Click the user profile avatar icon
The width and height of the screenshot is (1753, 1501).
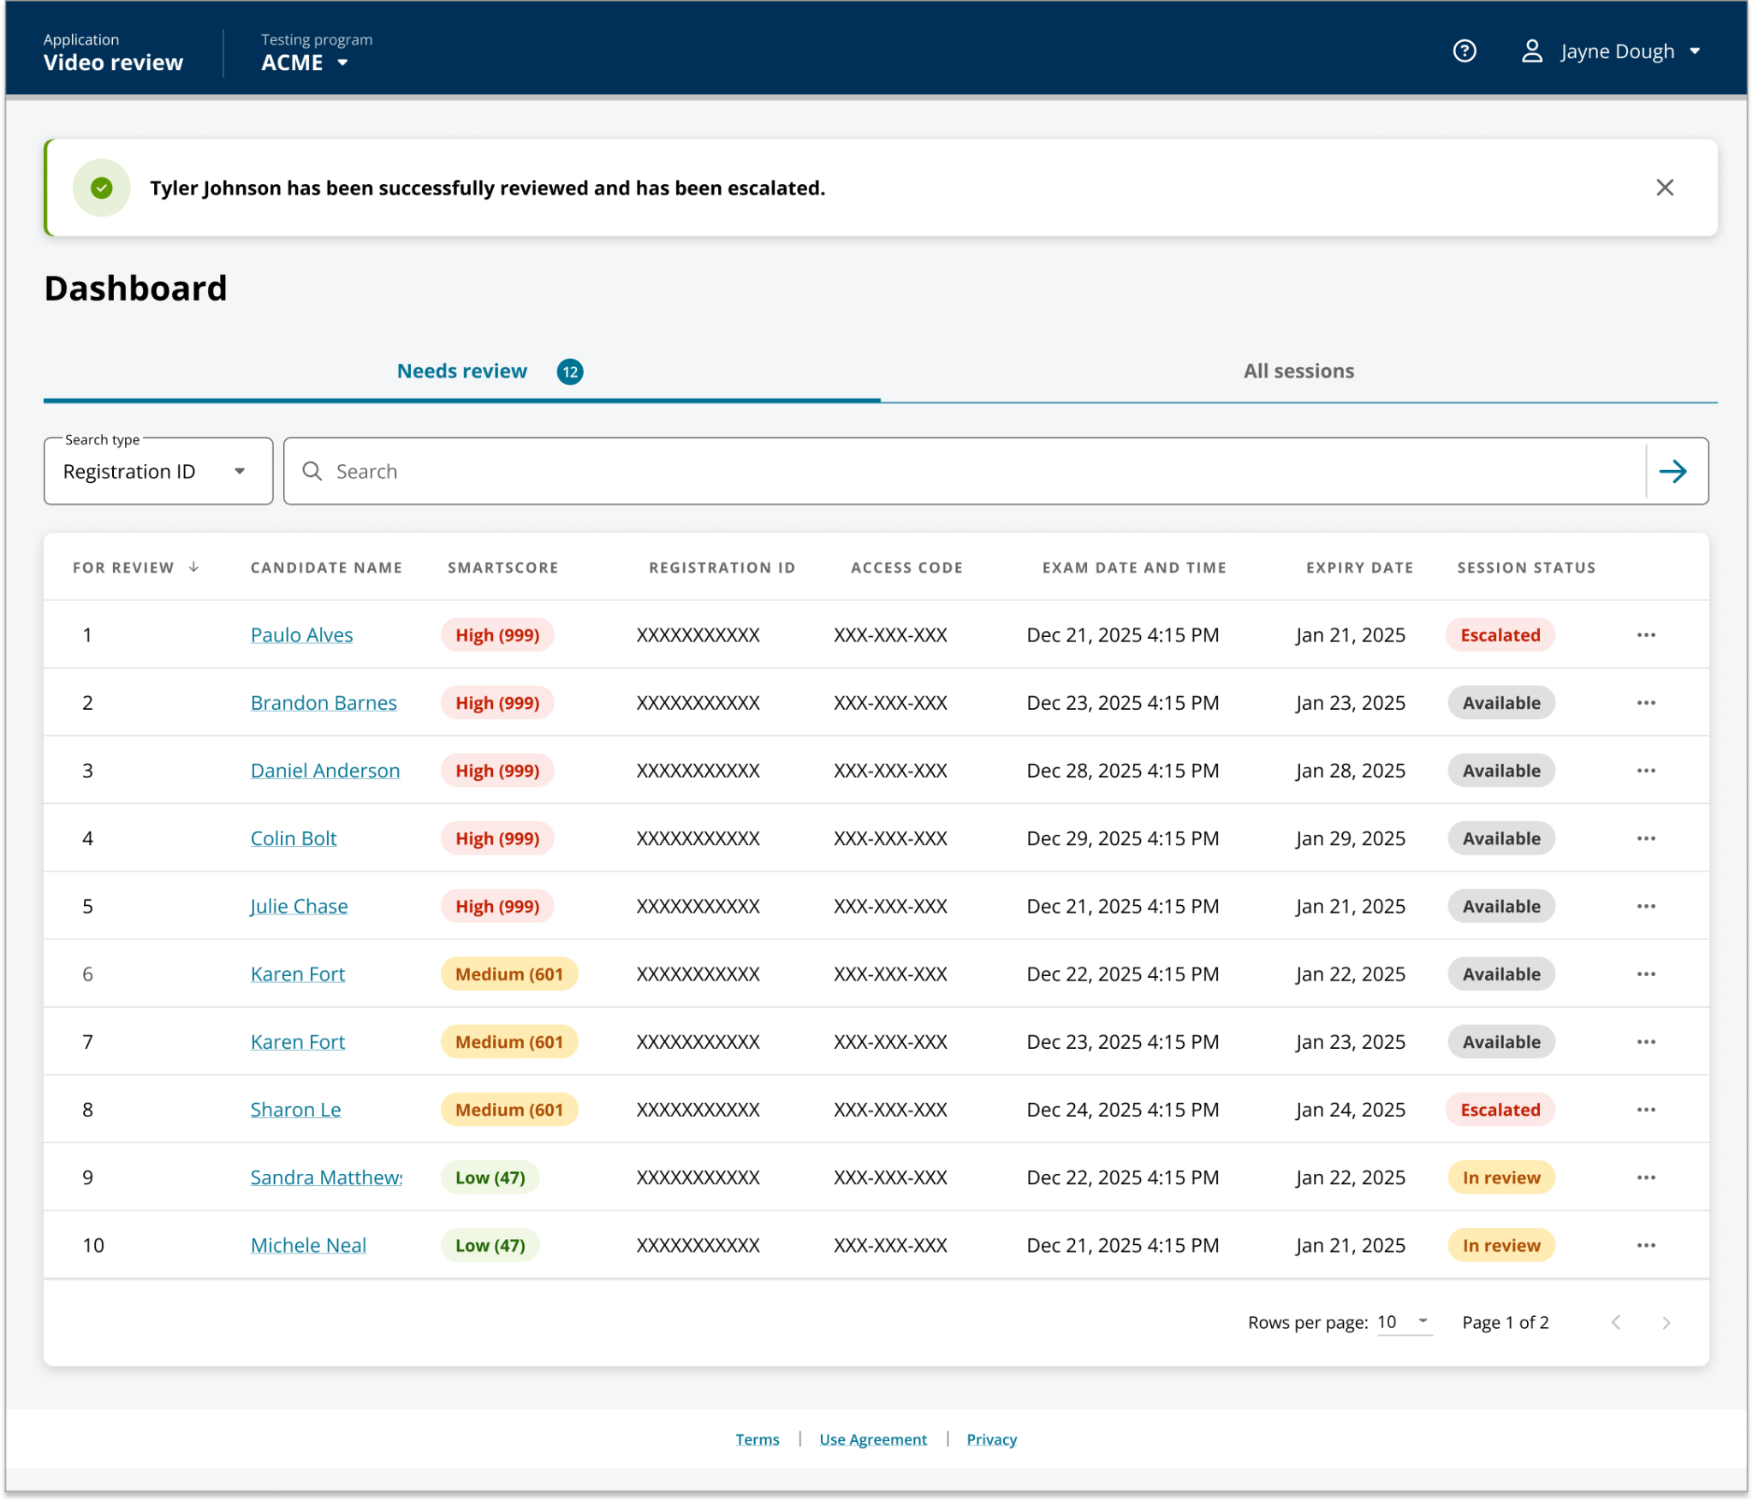[1531, 51]
